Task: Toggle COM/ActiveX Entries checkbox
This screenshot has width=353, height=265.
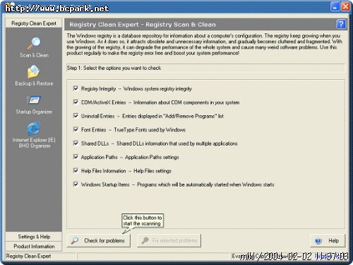Action: (76, 102)
